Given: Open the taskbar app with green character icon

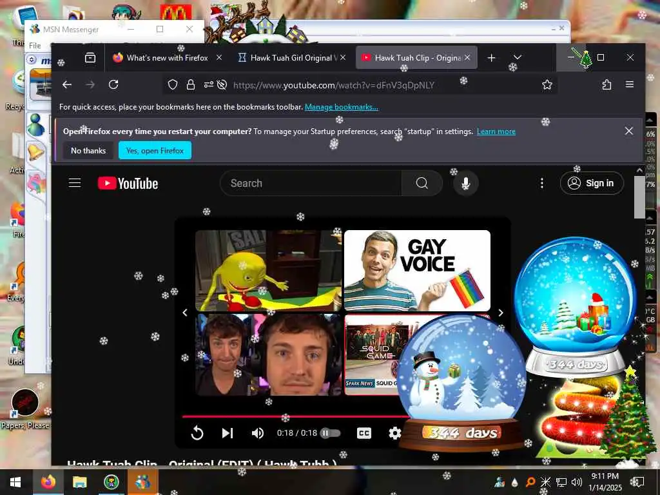Looking at the screenshot, I should tap(111, 482).
